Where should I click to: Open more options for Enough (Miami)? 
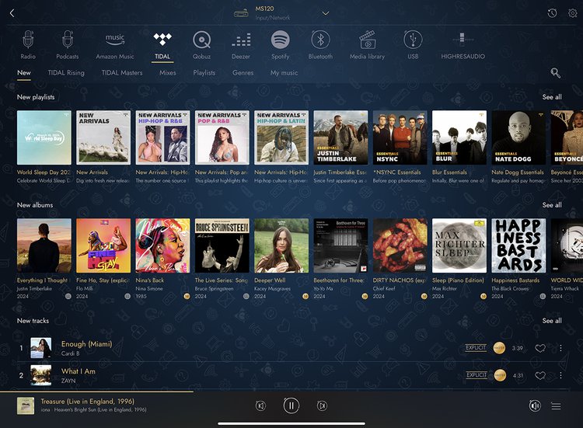coord(560,348)
